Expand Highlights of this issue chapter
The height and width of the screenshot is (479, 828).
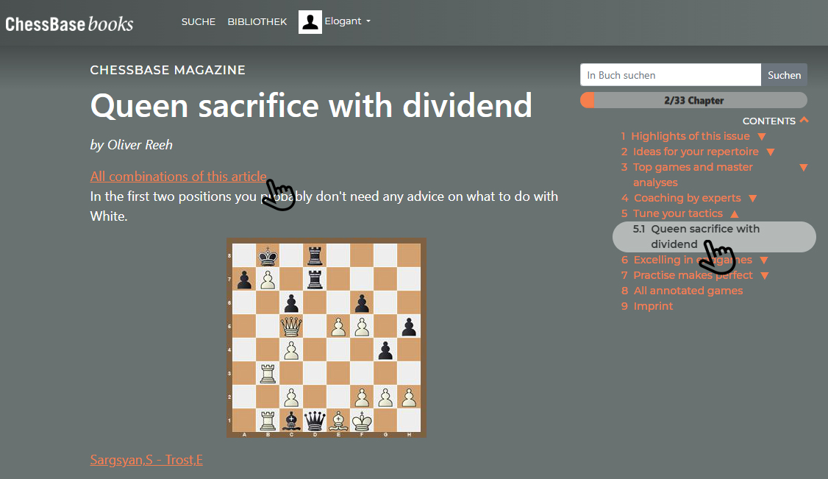[762, 136]
